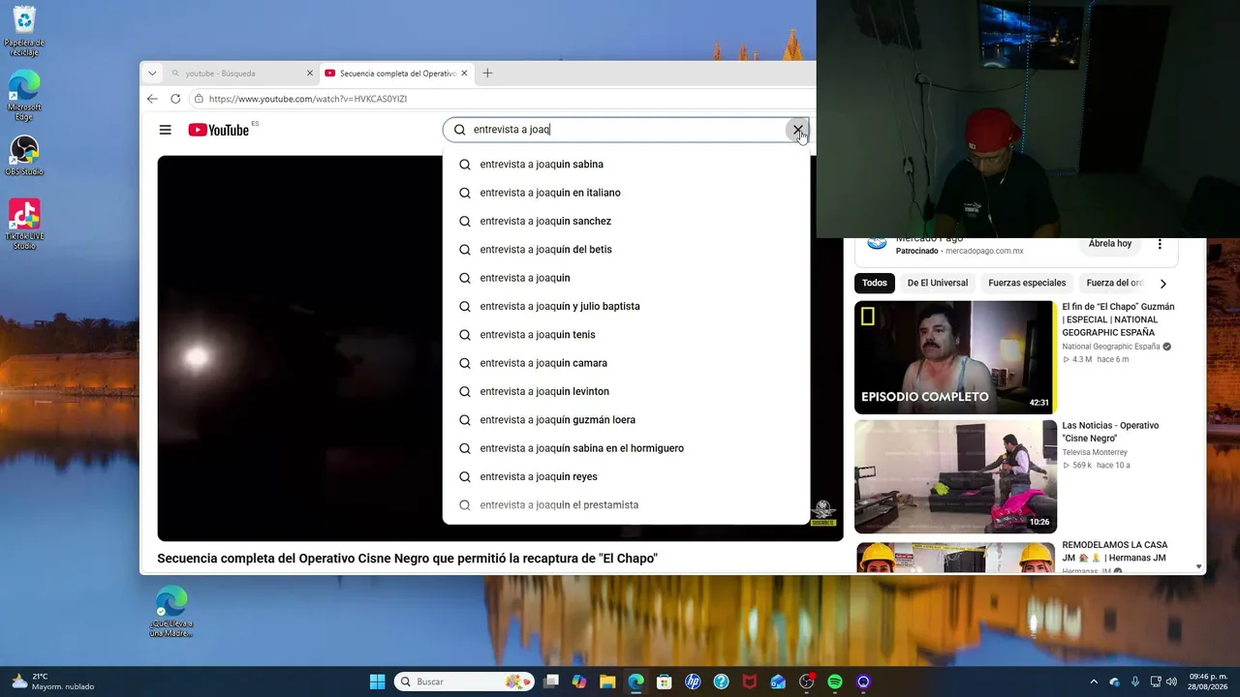The image size is (1240, 697).
Task: Focus the YouTube search input field
Action: click(625, 130)
